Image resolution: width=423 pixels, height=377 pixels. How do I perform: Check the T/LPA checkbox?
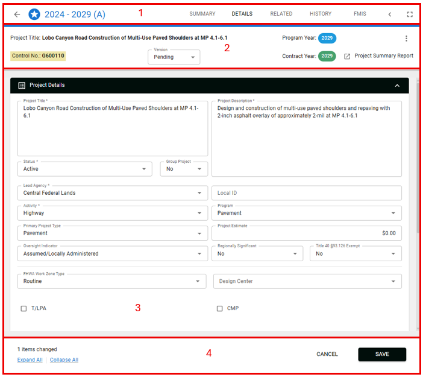coord(23,308)
